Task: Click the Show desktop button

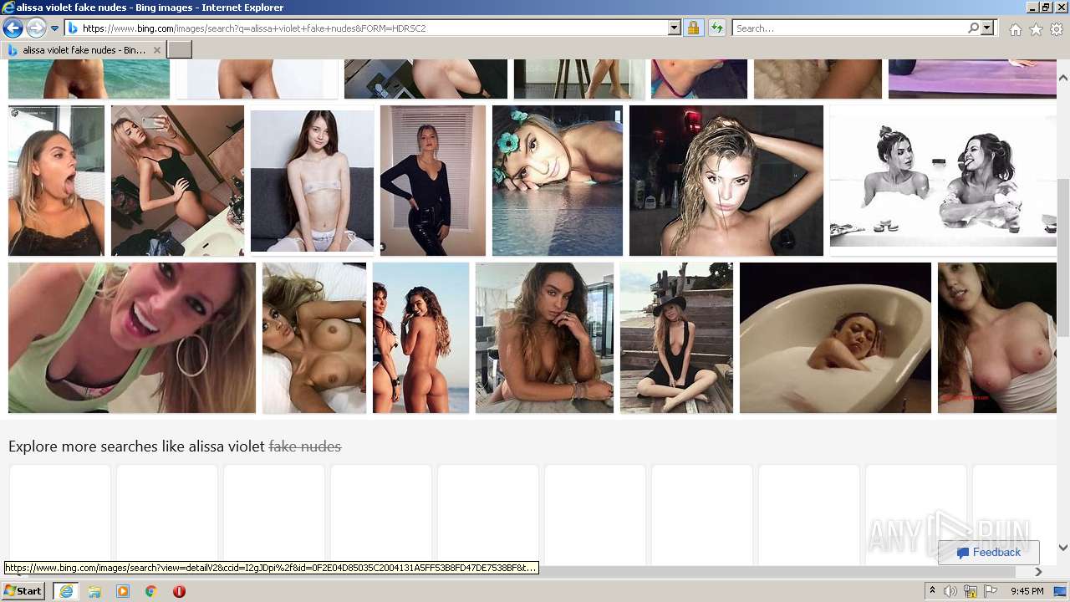Action: [x=1061, y=591]
